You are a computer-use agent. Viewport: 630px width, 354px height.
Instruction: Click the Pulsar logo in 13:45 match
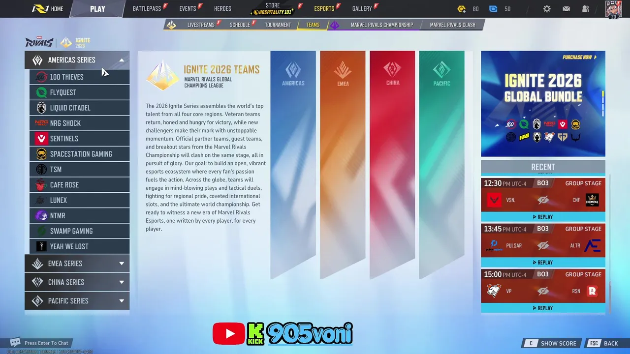point(494,245)
